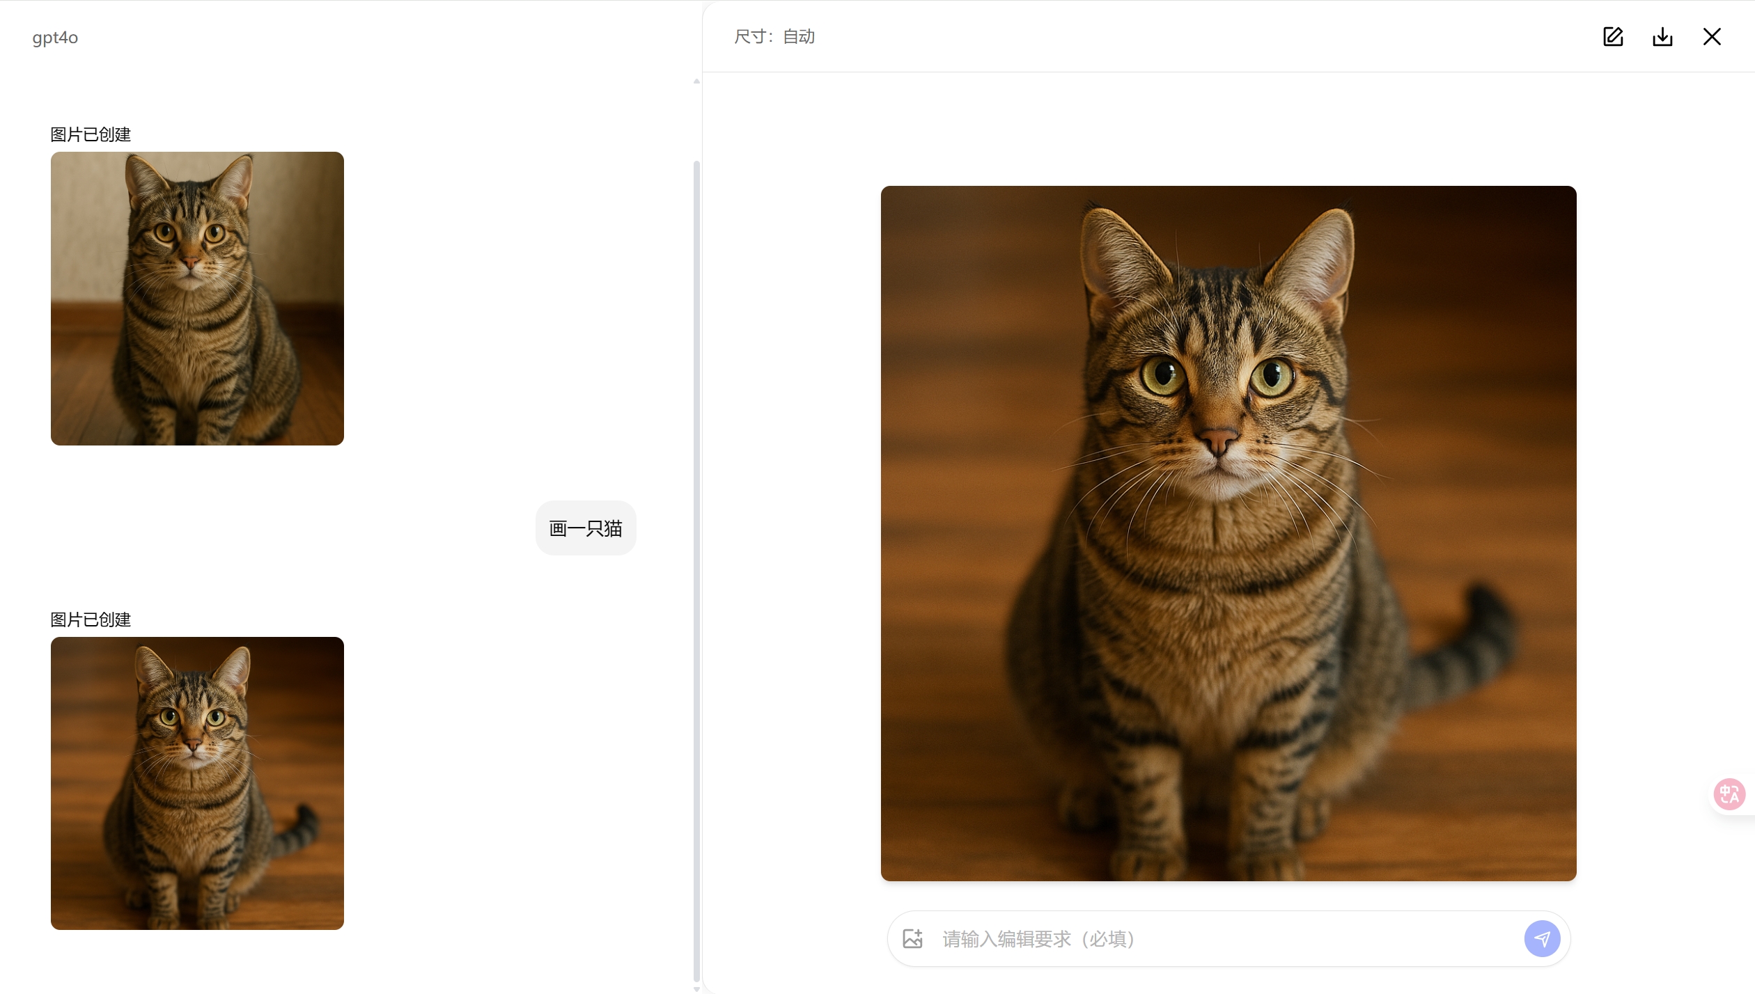Open the first generated cat thumbnail
The image size is (1755, 994).
pos(196,298)
